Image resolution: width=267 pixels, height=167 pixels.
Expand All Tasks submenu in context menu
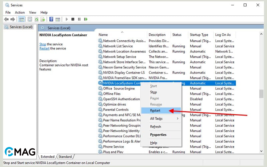tap(161, 119)
